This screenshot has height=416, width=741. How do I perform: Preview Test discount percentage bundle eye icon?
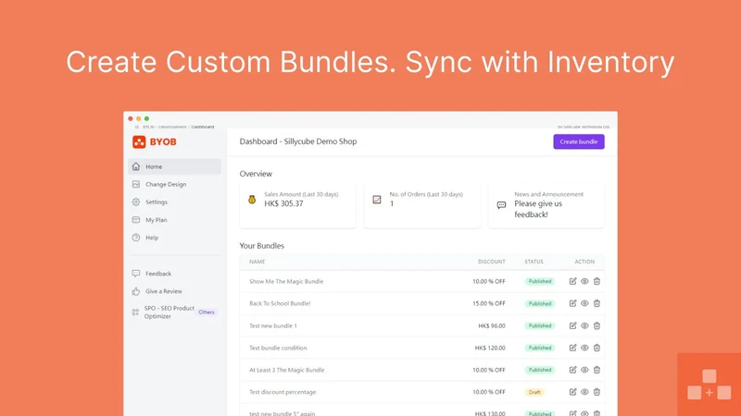(x=584, y=392)
